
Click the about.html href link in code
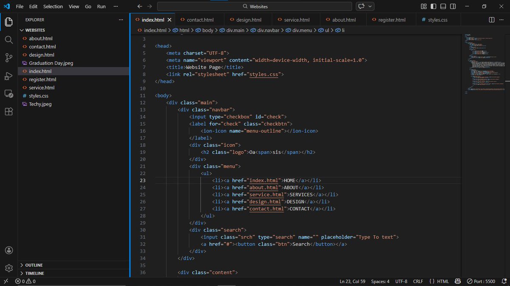click(263, 187)
